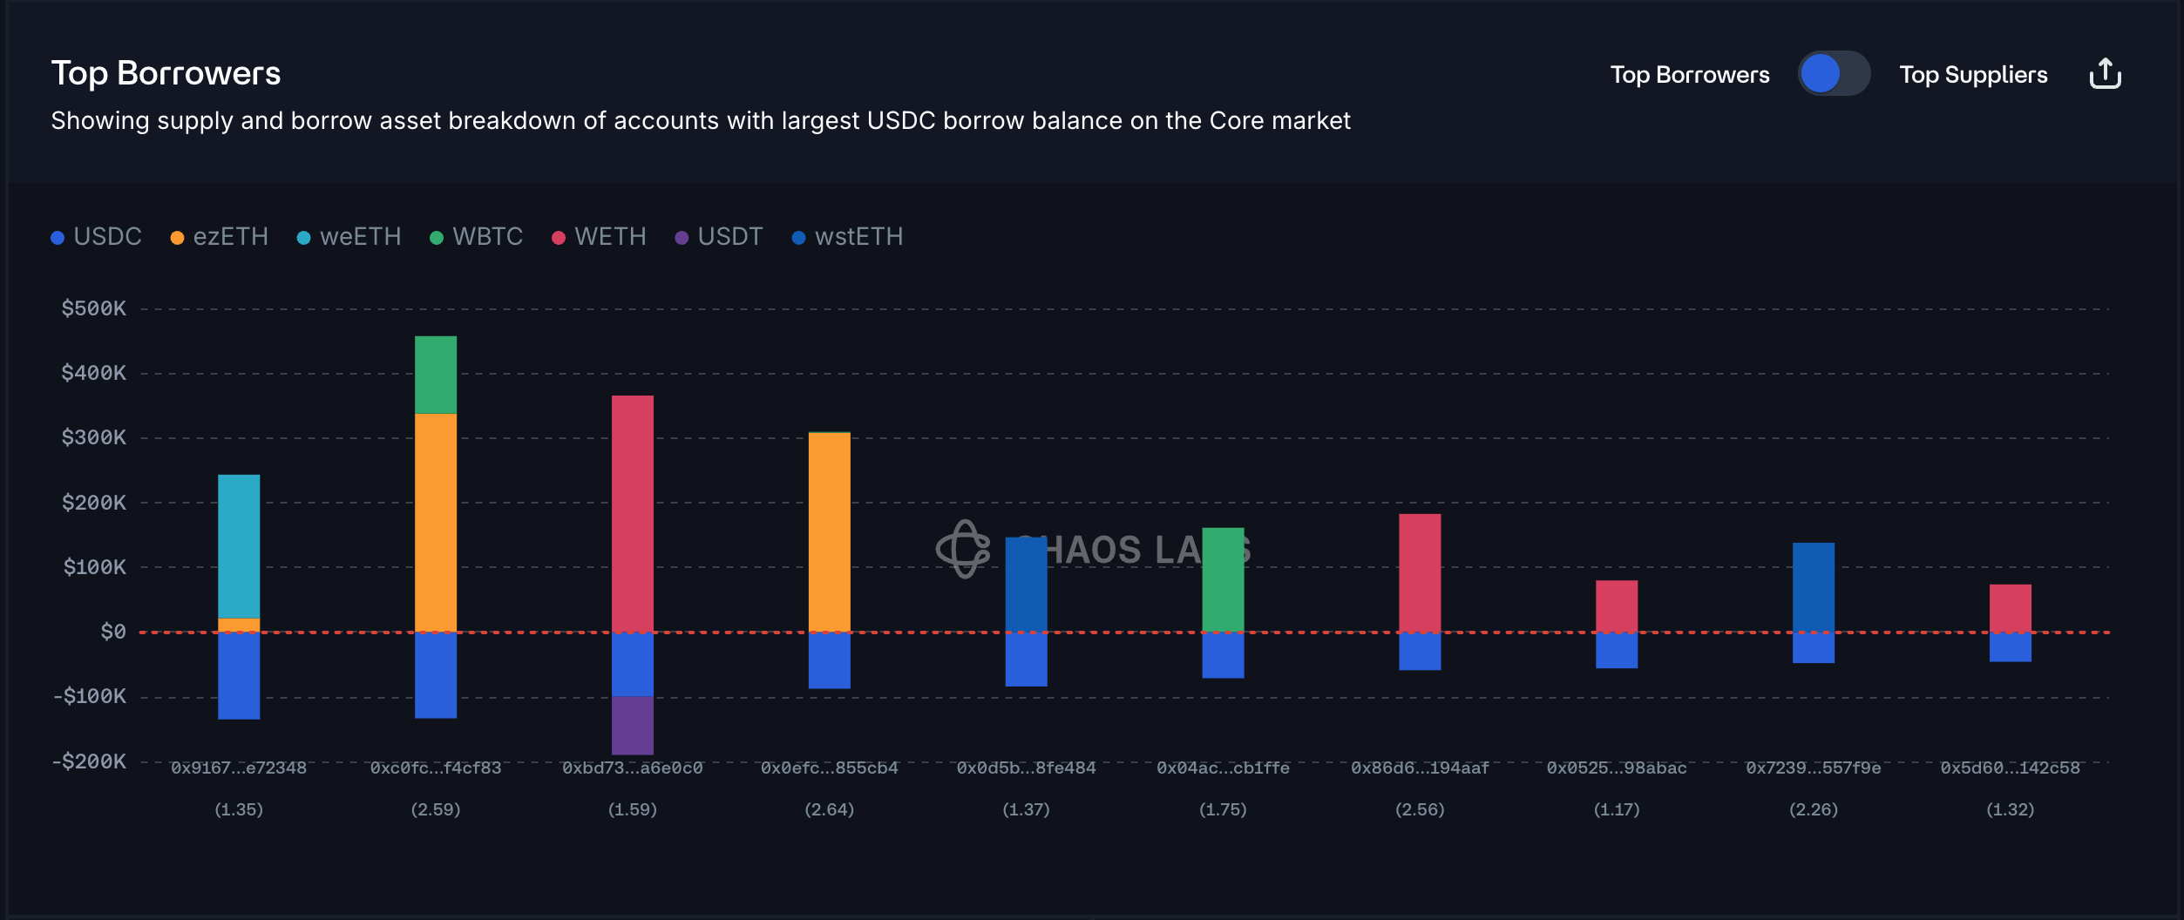
Task: Click address label 0x0d5b...8fe484
Action: point(1026,768)
